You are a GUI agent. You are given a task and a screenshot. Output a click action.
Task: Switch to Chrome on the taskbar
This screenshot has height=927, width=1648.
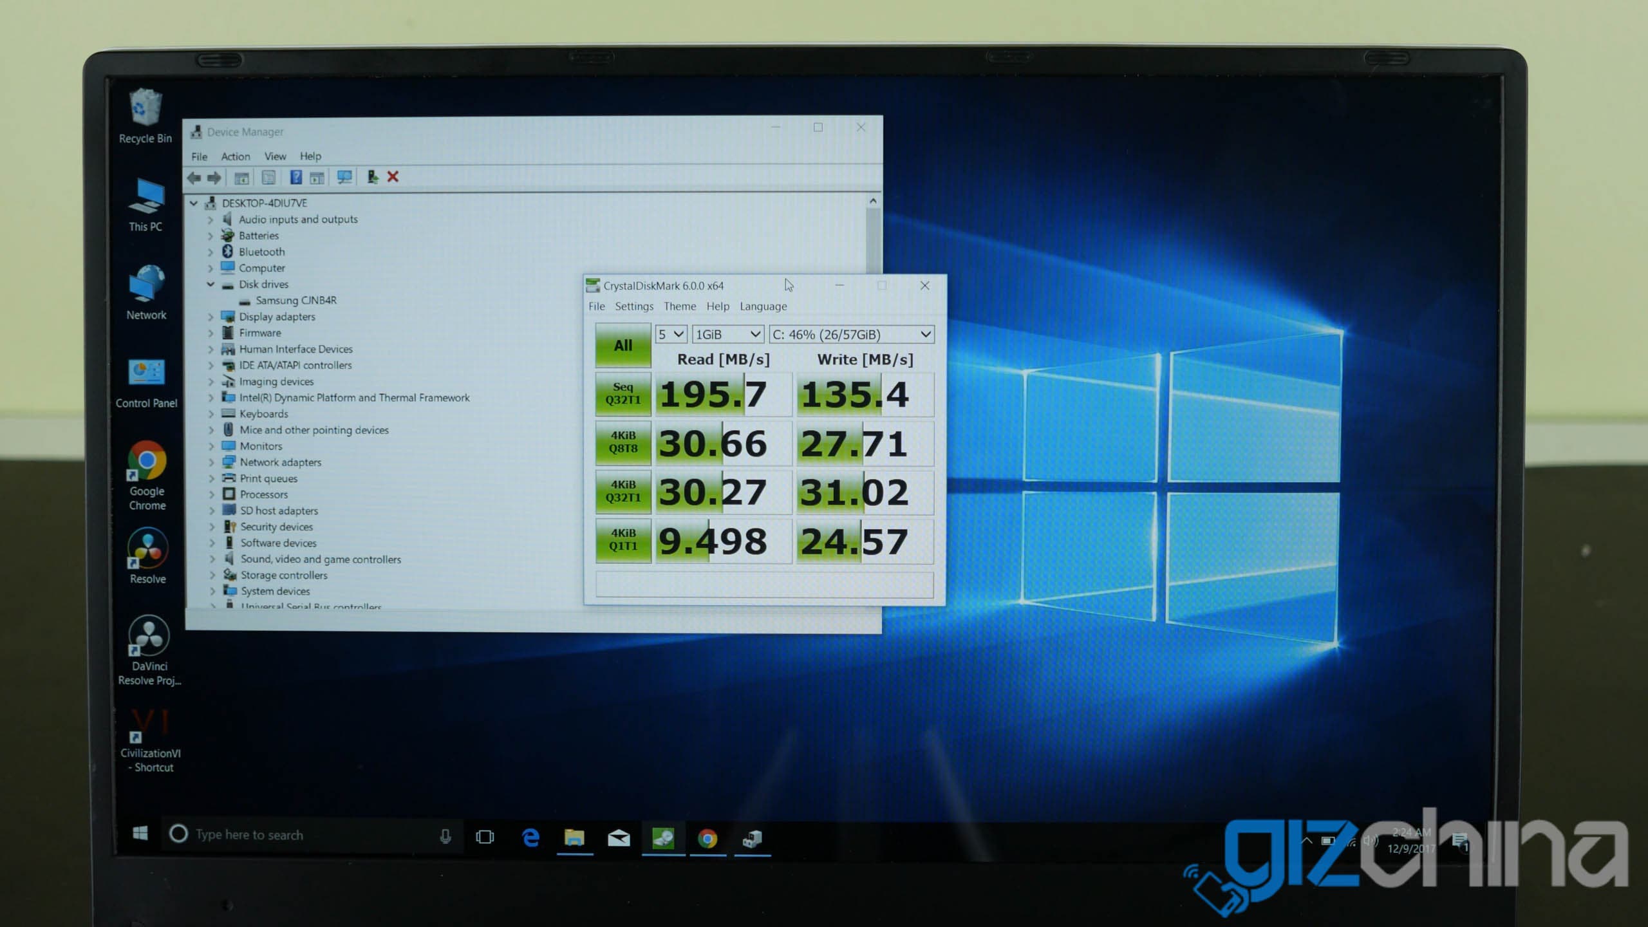click(707, 838)
